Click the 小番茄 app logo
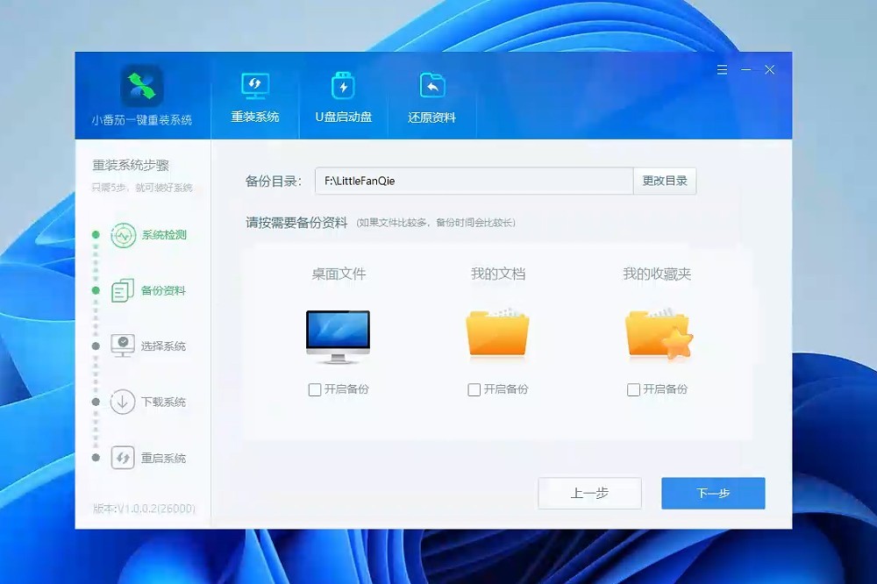 click(142, 85)
